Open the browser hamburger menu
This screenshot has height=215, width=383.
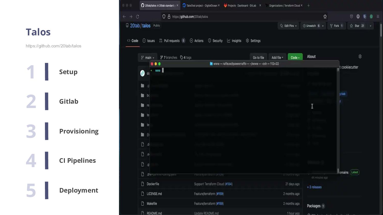coord(378,17)
